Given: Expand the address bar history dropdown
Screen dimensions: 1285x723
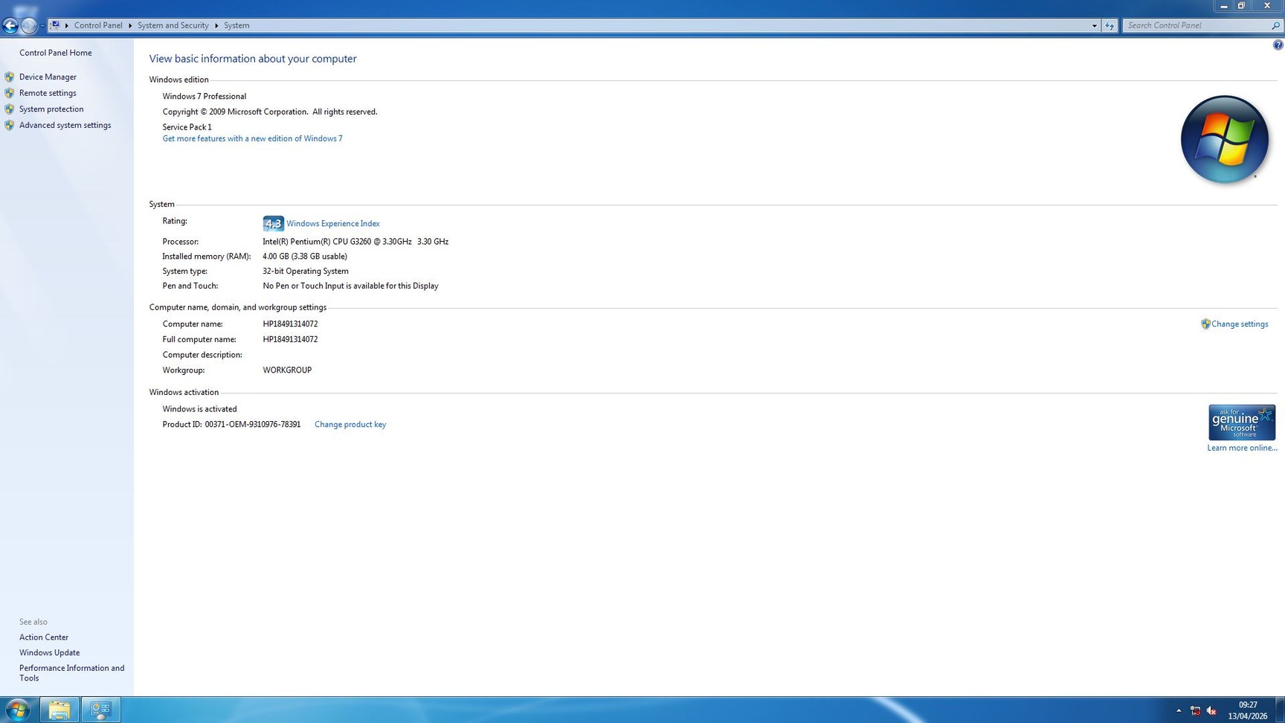Looking at the screenshot, I should [1094, 25].
